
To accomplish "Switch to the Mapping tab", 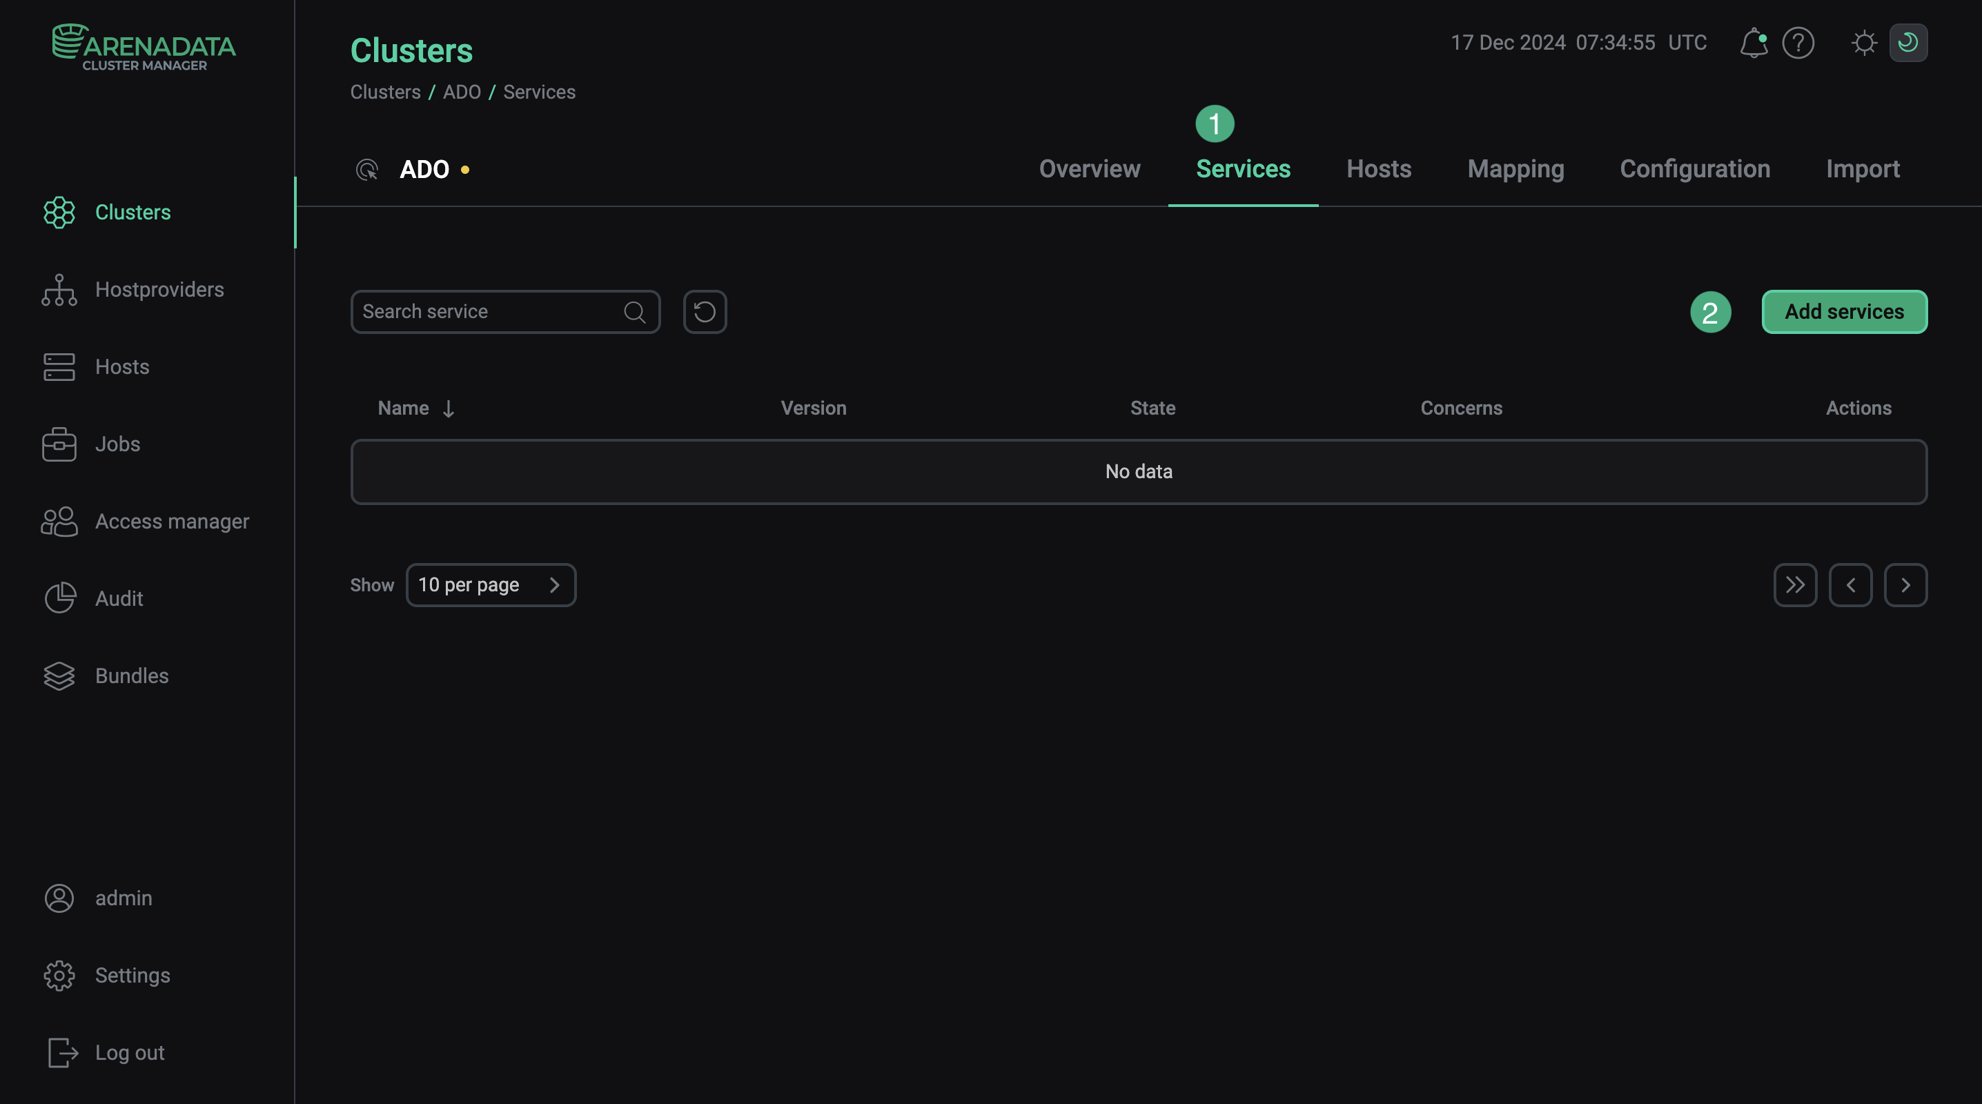I will [x=1515, y=169].
